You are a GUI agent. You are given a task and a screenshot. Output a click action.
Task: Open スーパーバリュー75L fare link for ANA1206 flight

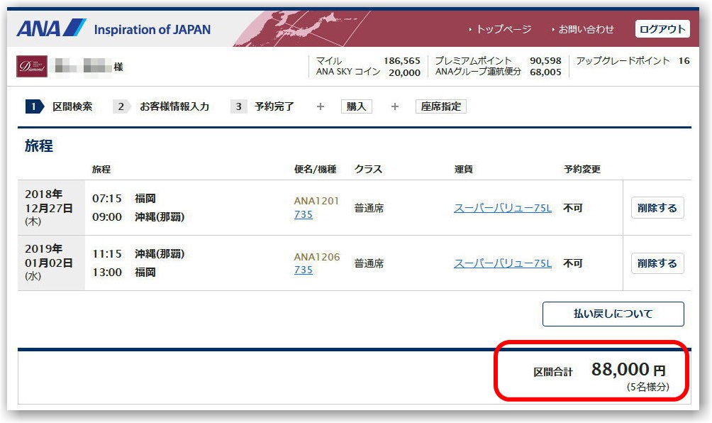coord(503,263)
